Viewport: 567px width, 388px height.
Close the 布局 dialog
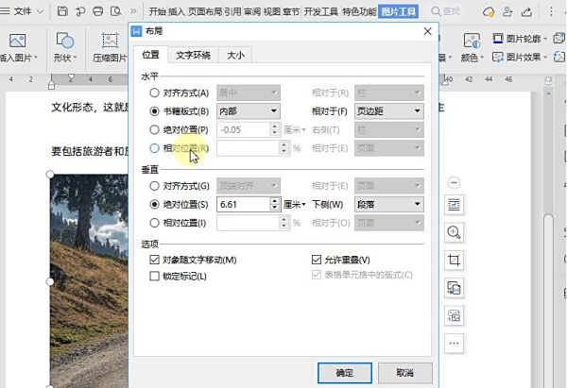click(428, 31)
